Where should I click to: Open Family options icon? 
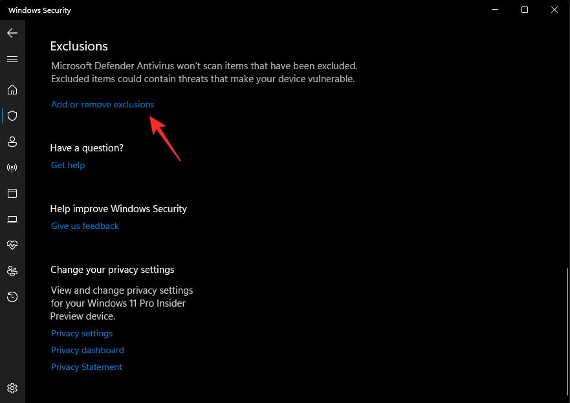12,271
